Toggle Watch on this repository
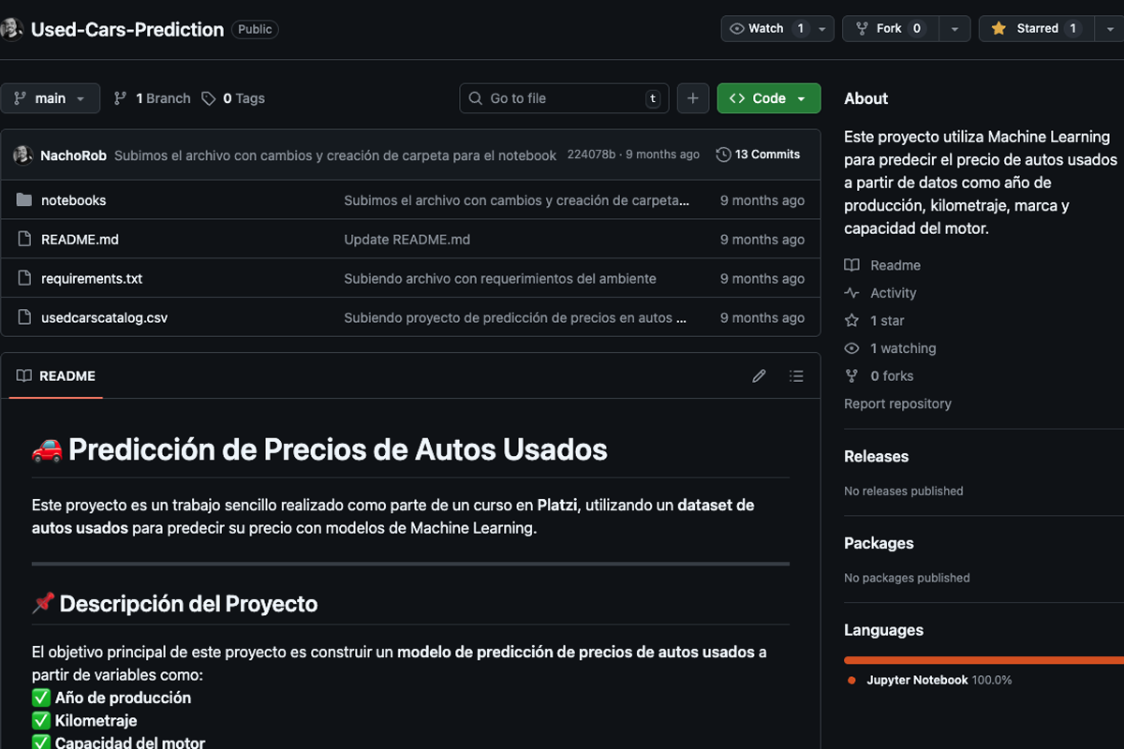This screenshot has height=749, width=1124. 766,28
